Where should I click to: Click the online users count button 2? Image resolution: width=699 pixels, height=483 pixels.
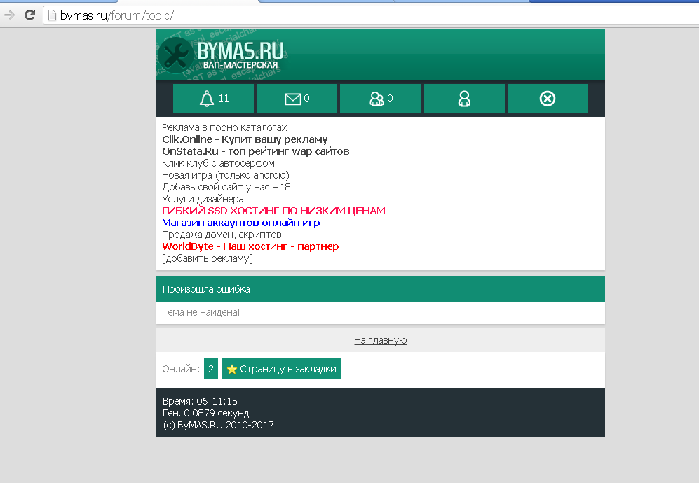click(x=210, y=369)
